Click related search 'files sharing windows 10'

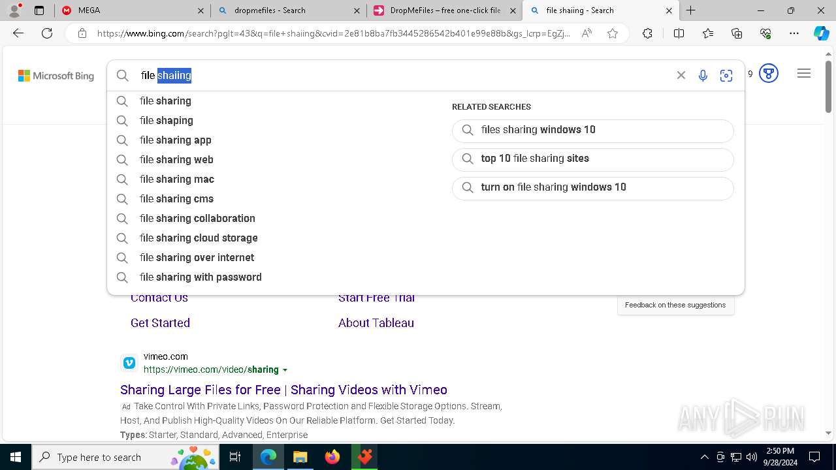click(x=593, y=131)
